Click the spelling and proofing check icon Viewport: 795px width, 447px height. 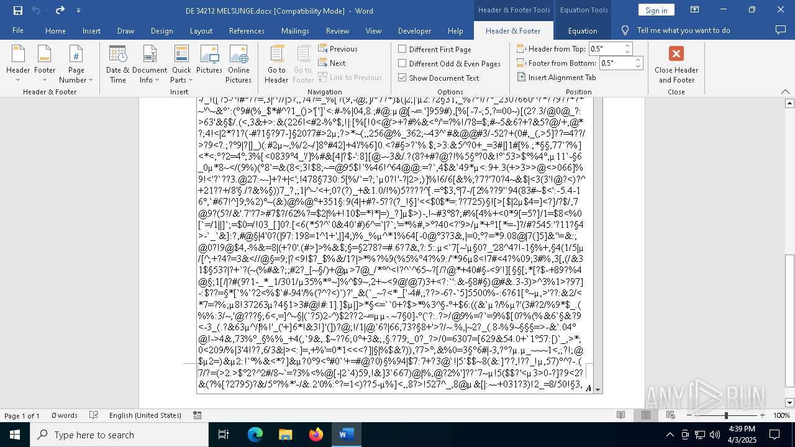tap(94, 415)
